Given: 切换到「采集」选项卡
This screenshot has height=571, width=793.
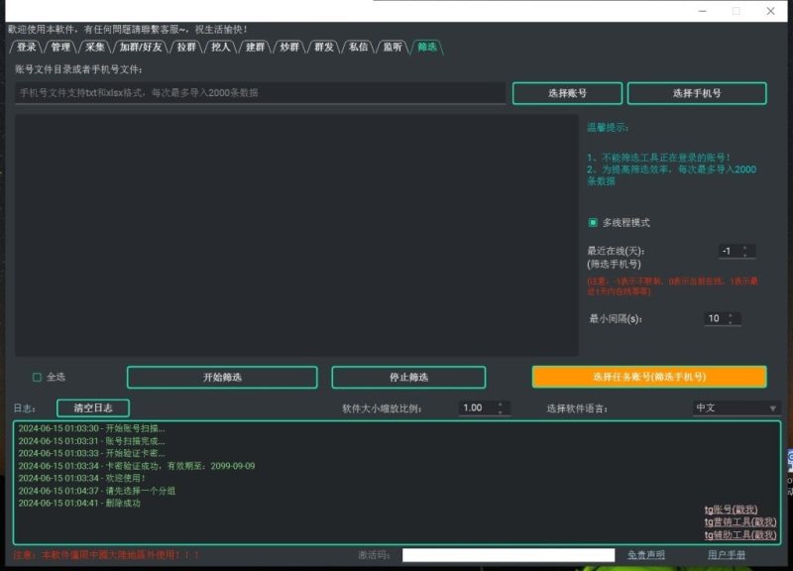Looking at the screenshot, I should [96, 45].
